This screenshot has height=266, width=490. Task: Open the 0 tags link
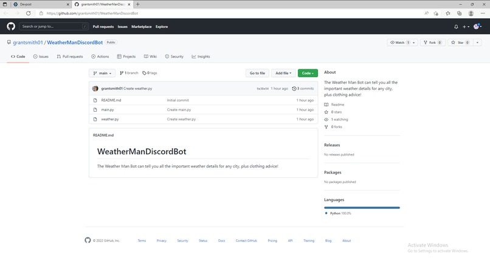[150, 73]
